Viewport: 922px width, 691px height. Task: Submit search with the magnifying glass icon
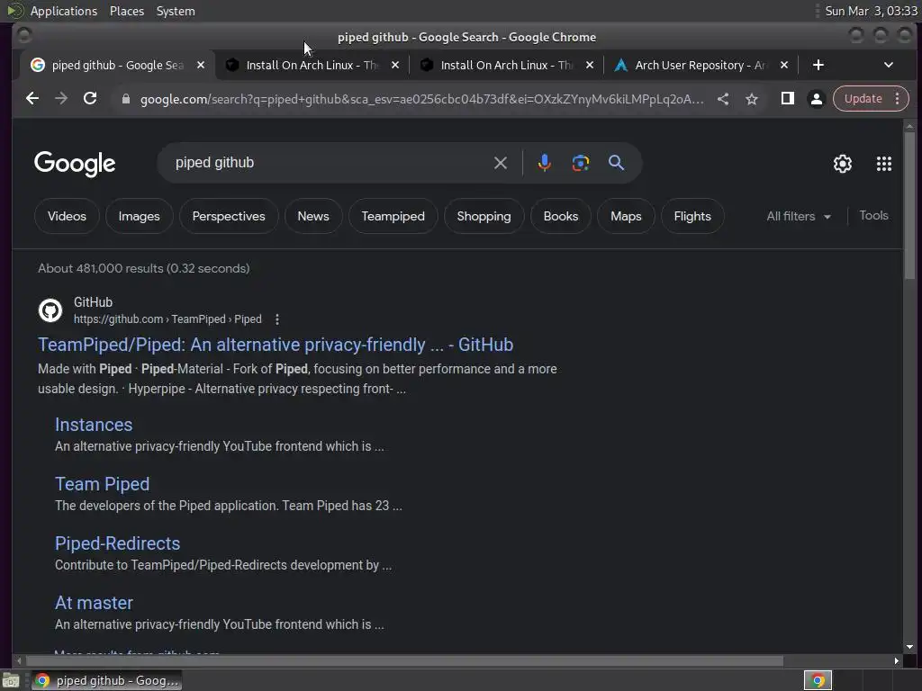[x=616, y=163]
